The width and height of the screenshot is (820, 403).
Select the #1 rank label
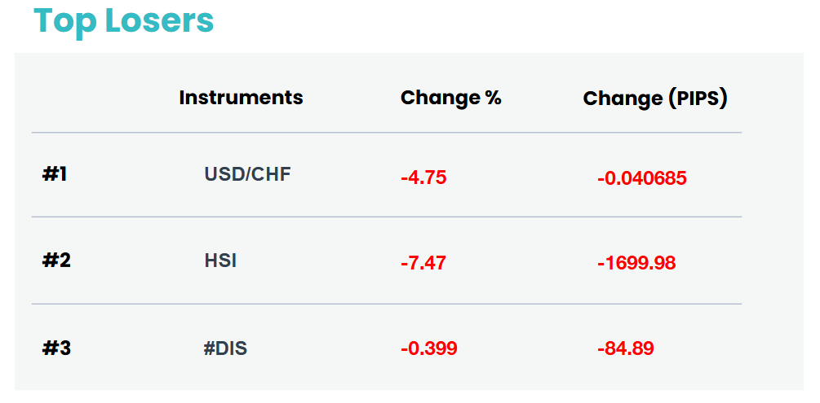pos(55,174)
